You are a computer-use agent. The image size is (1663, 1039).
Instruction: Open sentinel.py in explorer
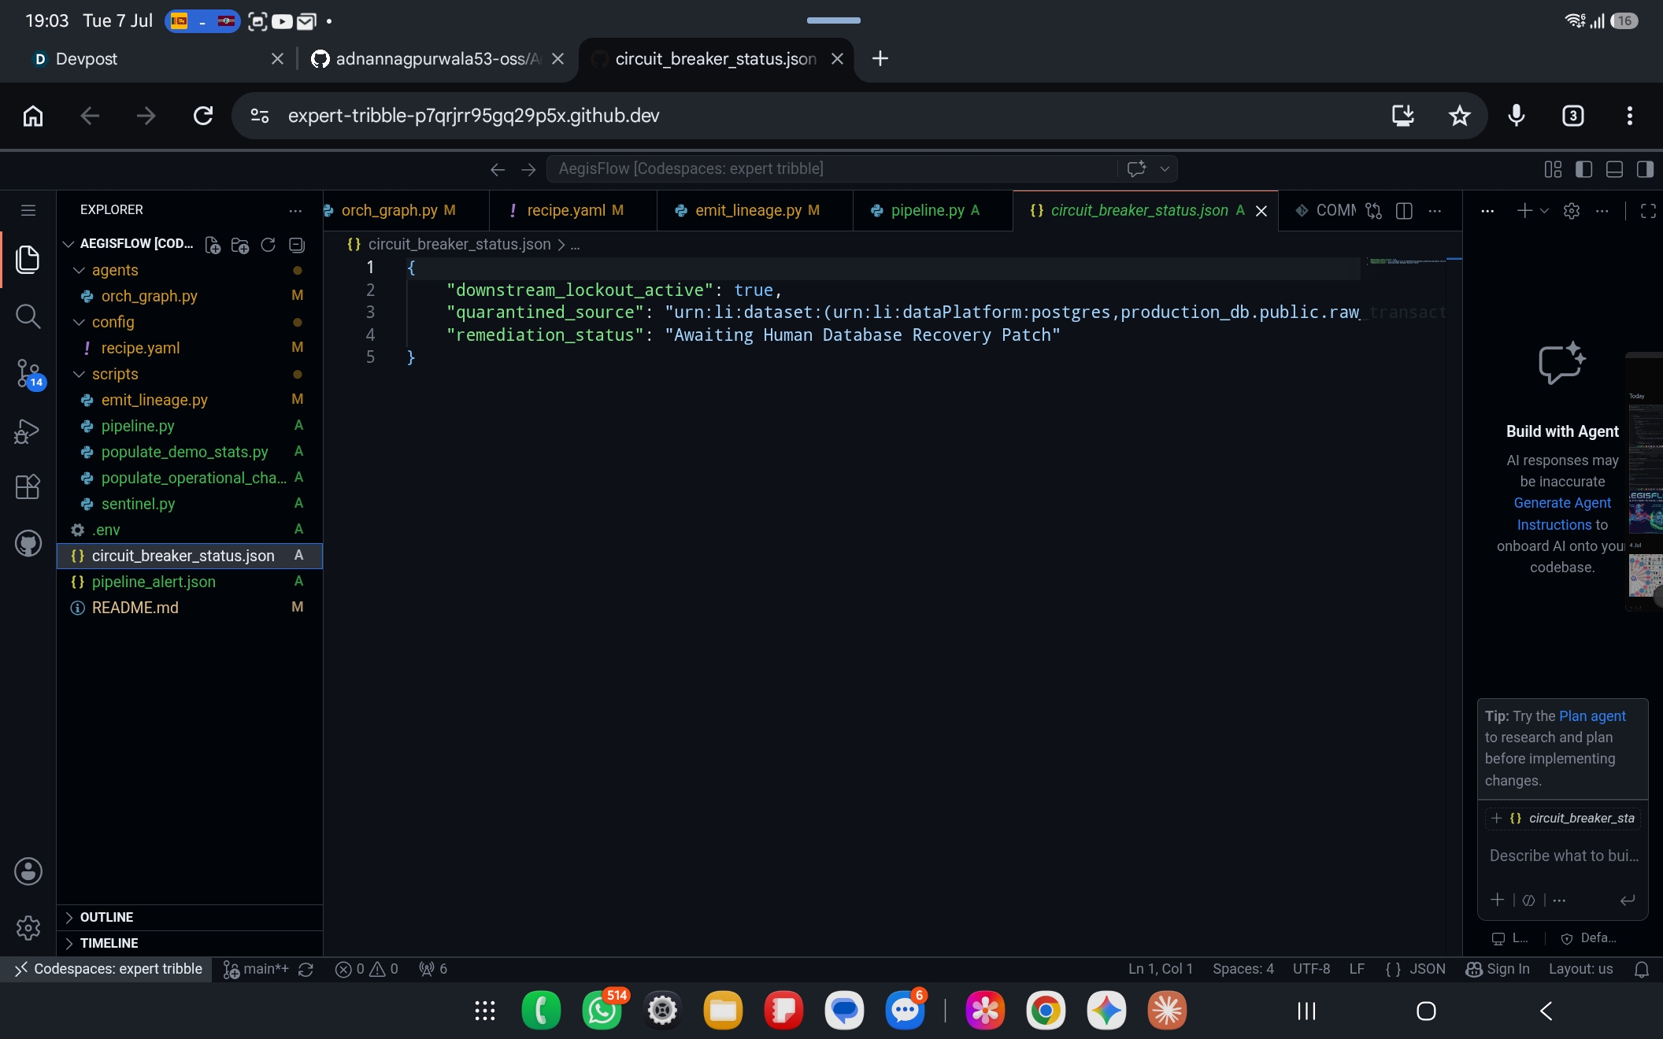click(189, 504)
